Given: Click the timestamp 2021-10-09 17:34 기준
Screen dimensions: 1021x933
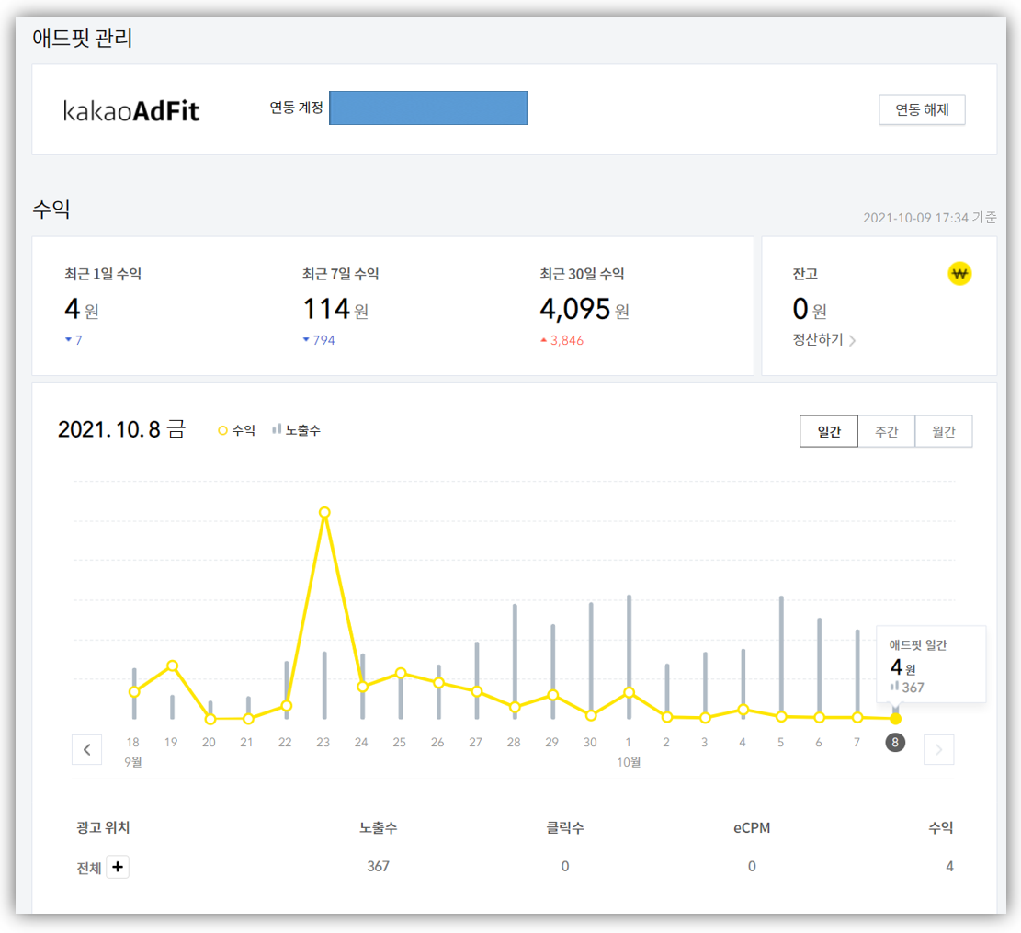Looking at the screenshot, I should [929, 218].
